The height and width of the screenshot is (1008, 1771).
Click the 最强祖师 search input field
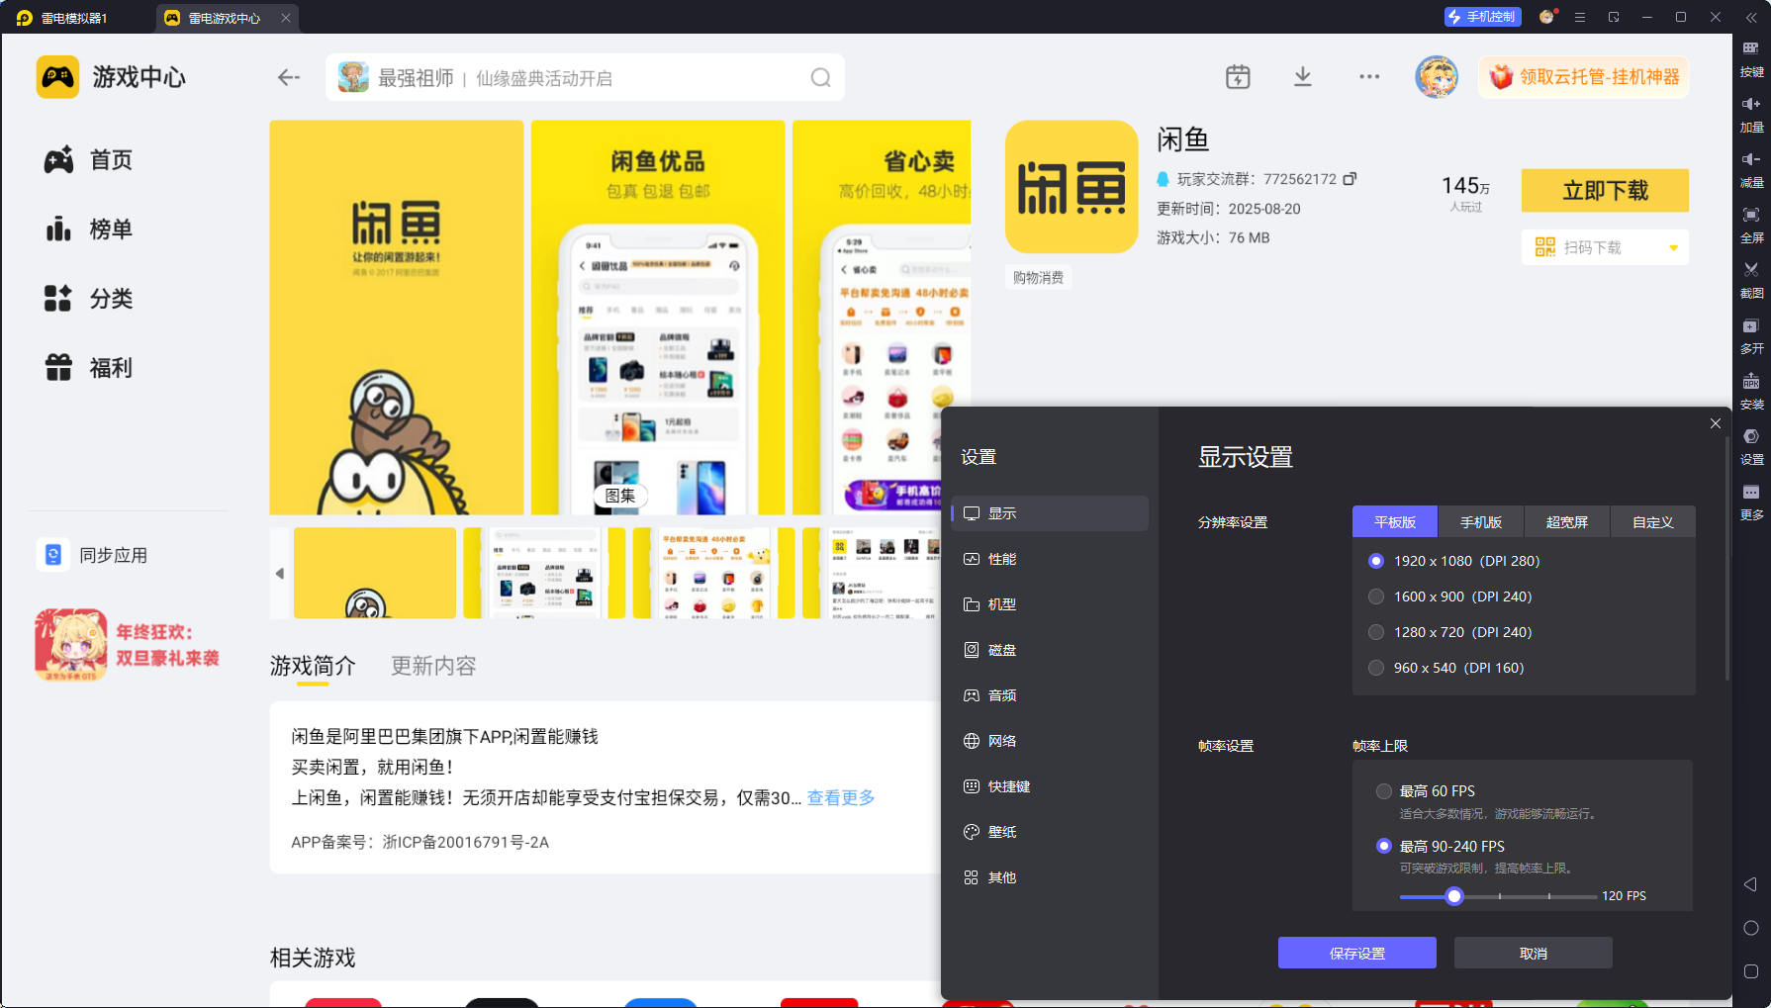(x=585, y=77)
